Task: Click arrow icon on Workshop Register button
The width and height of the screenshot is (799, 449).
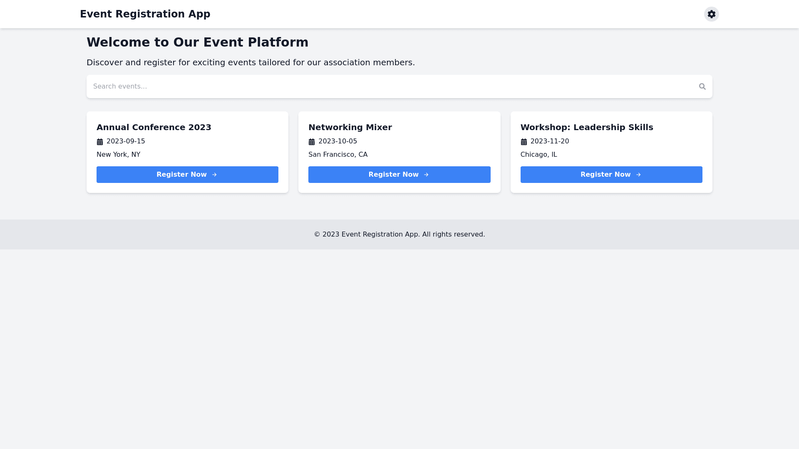Action: click(x=638, y=175)
